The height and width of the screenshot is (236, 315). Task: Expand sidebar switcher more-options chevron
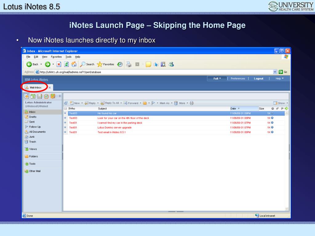pyautogui.click(x=60, y=96)
